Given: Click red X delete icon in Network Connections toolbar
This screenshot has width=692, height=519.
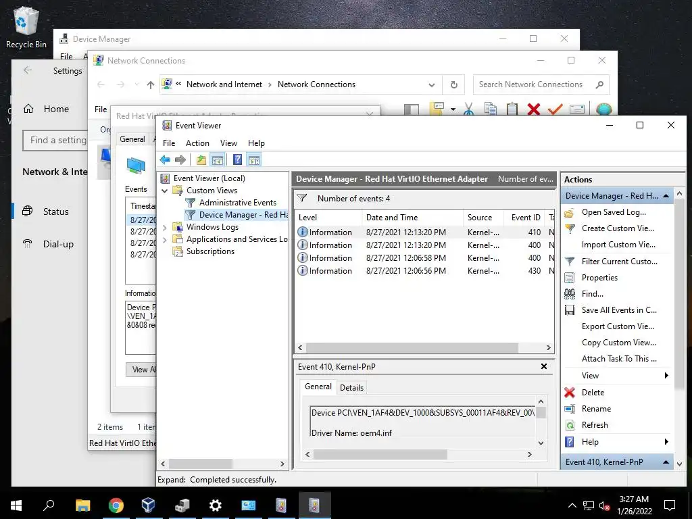Looking at the screenshot, I should click(534, 109).
